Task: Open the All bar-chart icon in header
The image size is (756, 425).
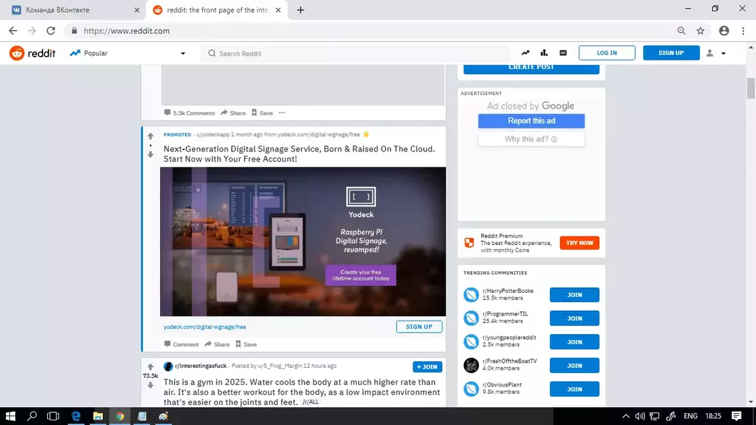Action: pyautogui.click(x=544, y=53)
